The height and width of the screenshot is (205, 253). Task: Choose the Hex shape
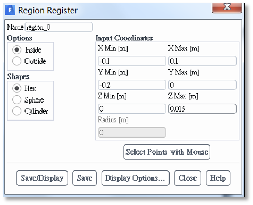(x=17, y=88)
